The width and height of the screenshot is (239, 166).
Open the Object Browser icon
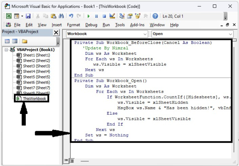click(138, 16)
